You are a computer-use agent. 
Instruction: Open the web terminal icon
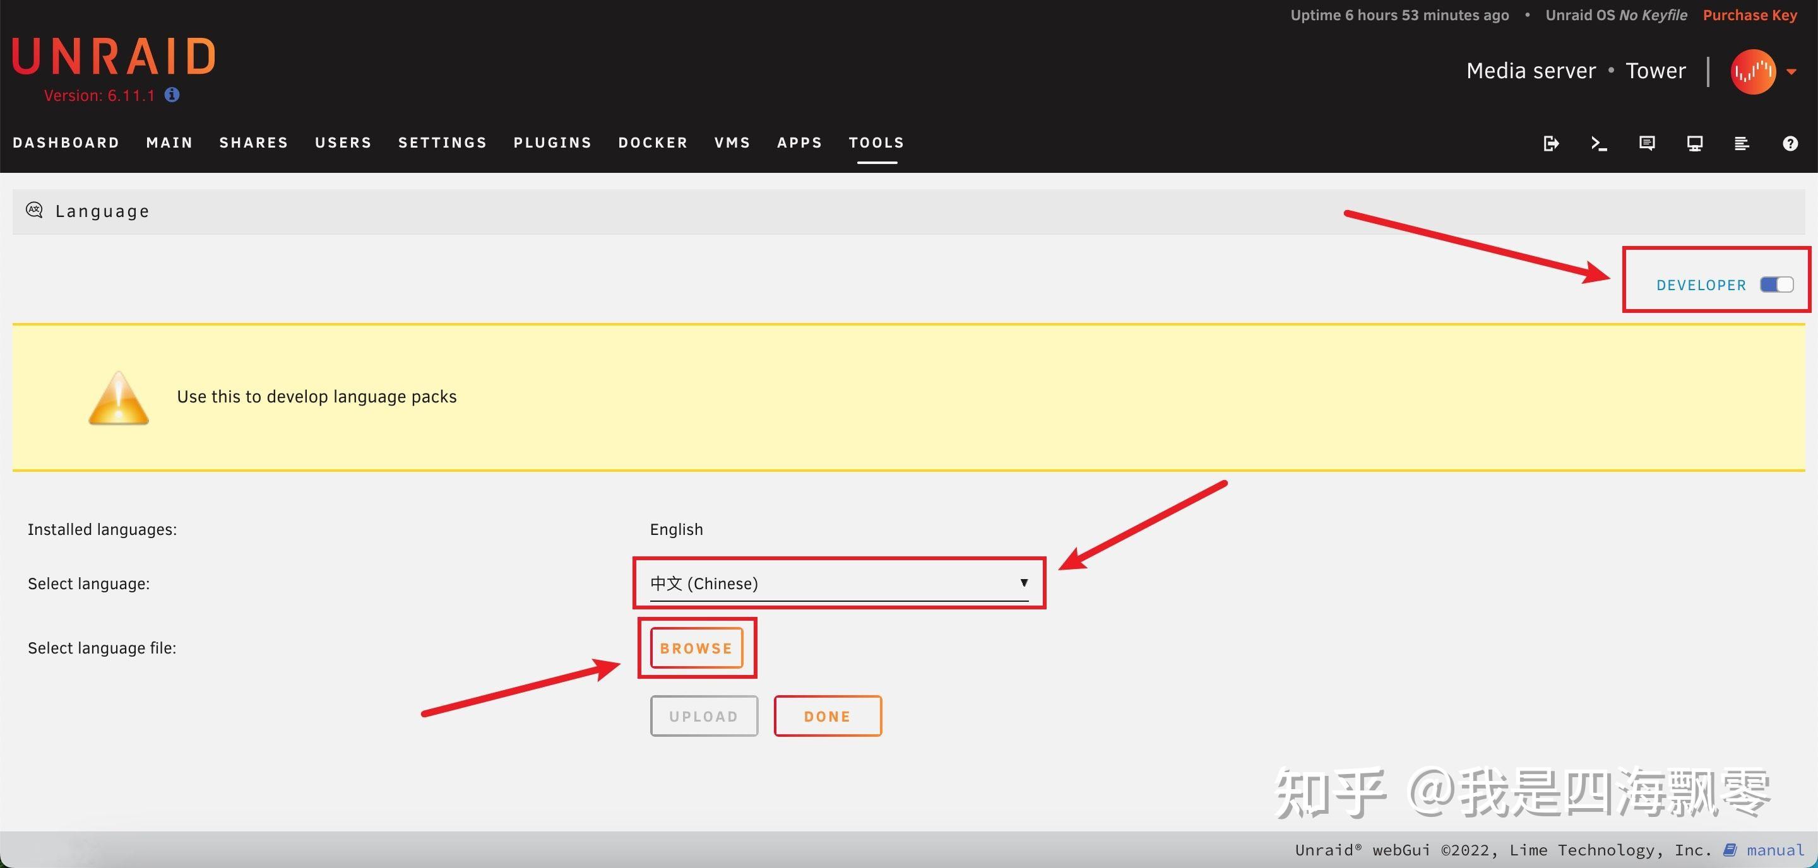click(1598, 143)
